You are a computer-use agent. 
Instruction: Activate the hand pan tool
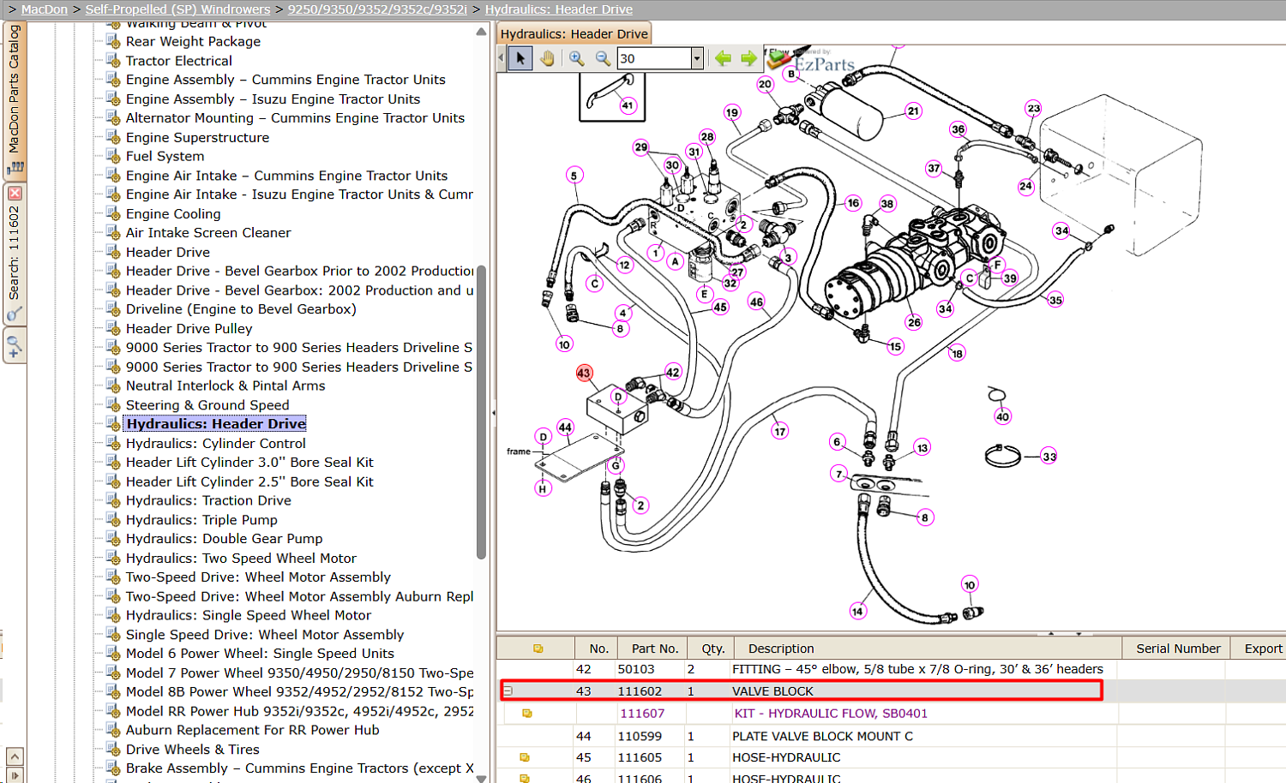pyautogui.click(x=547, y=58)
